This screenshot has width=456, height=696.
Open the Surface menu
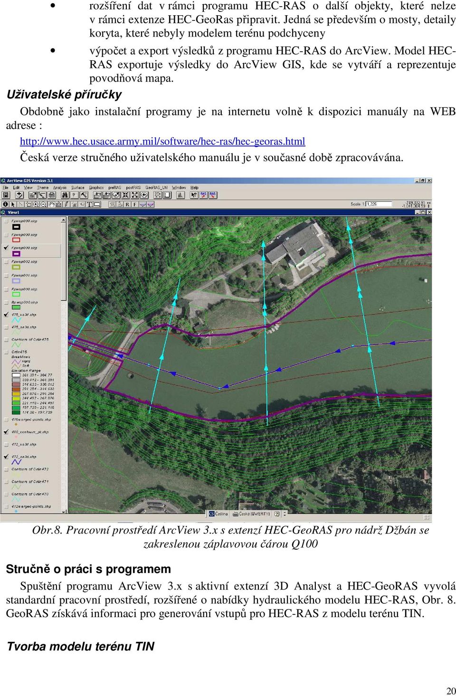point(78,188)
